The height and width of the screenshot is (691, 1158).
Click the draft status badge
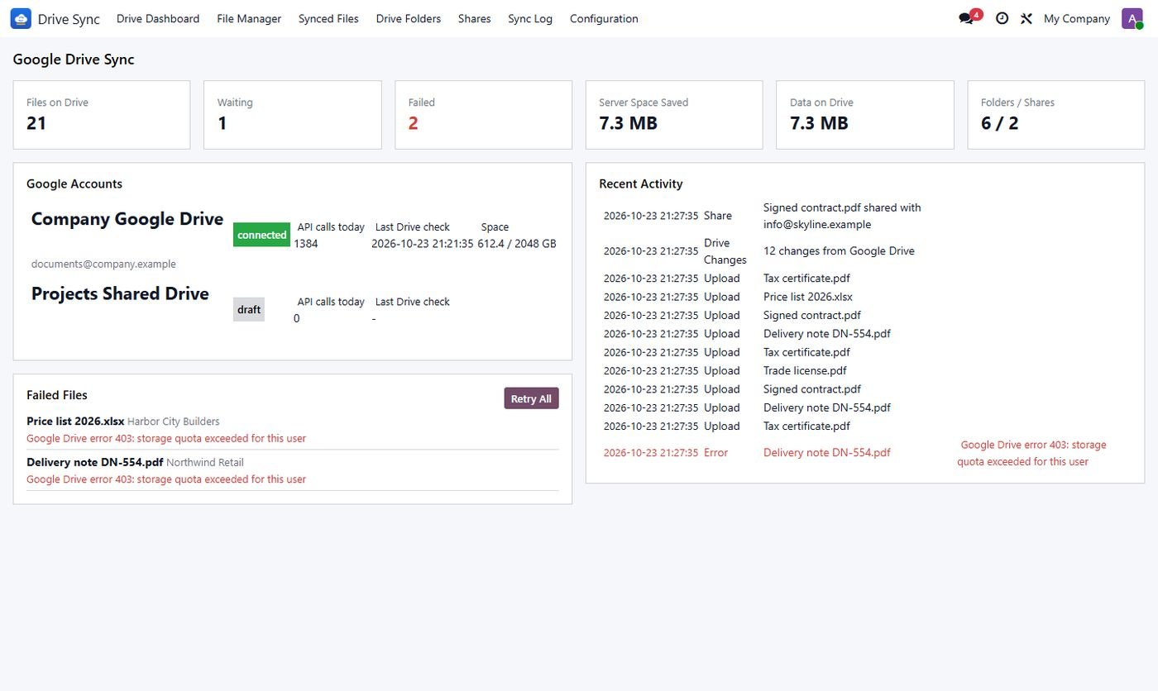[x=249, y=310]
